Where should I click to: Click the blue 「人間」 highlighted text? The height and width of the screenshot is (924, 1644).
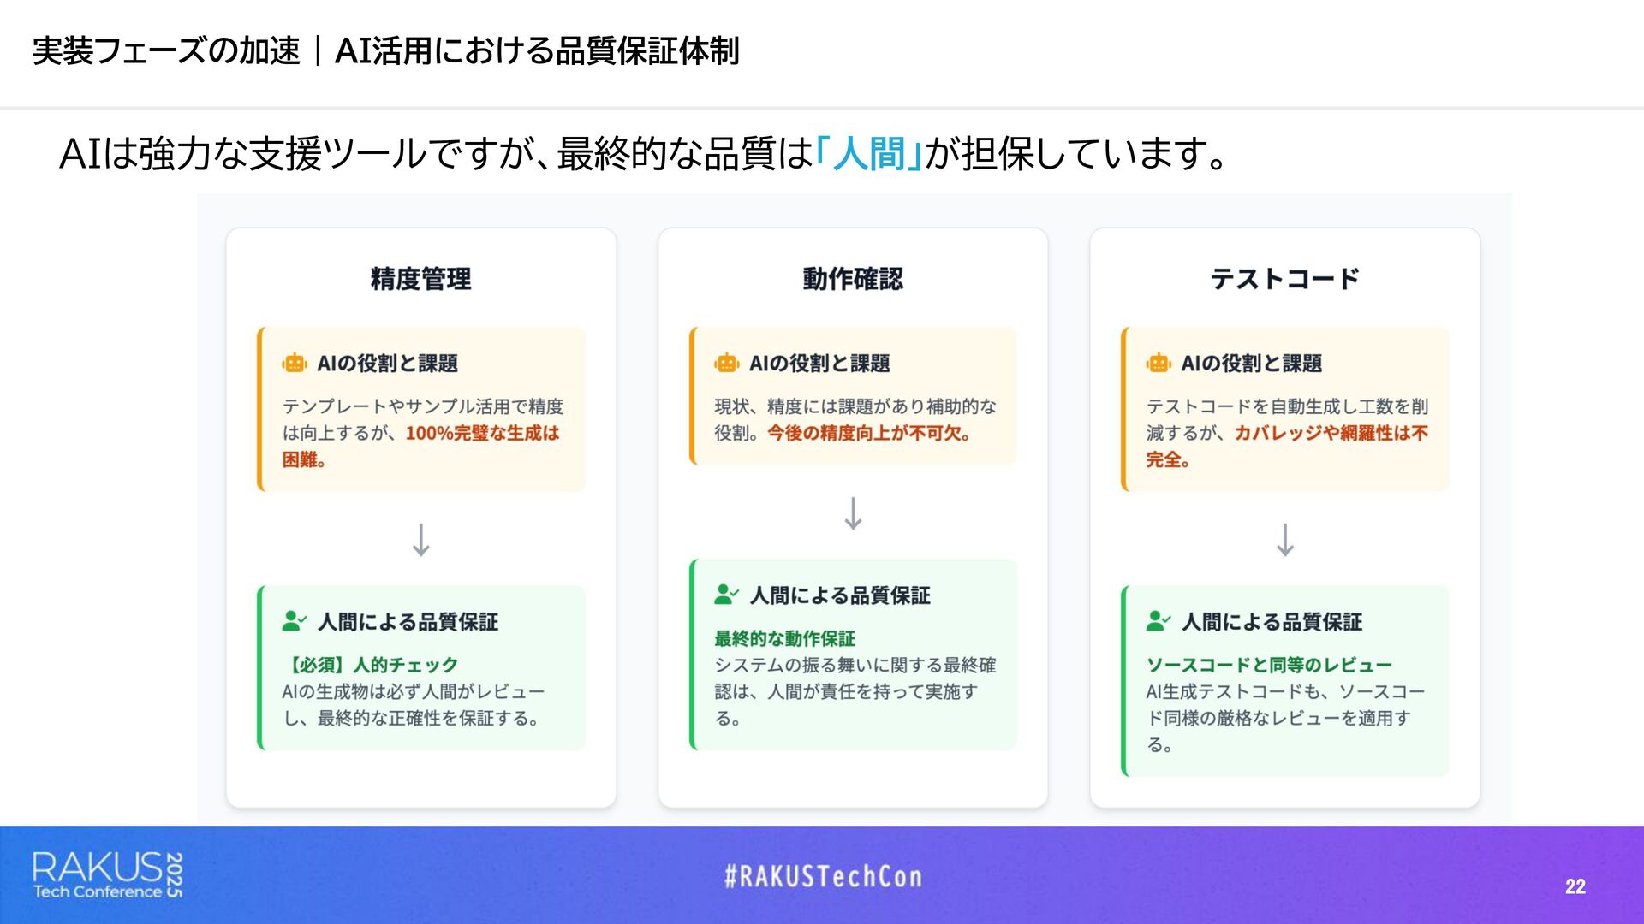point(867,154)
